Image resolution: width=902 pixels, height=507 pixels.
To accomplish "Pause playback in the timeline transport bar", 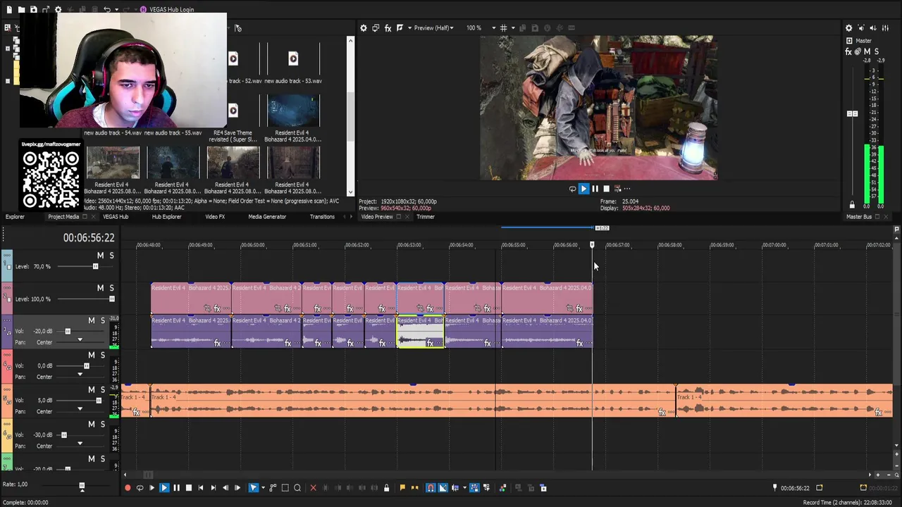I will click(176, 487).
